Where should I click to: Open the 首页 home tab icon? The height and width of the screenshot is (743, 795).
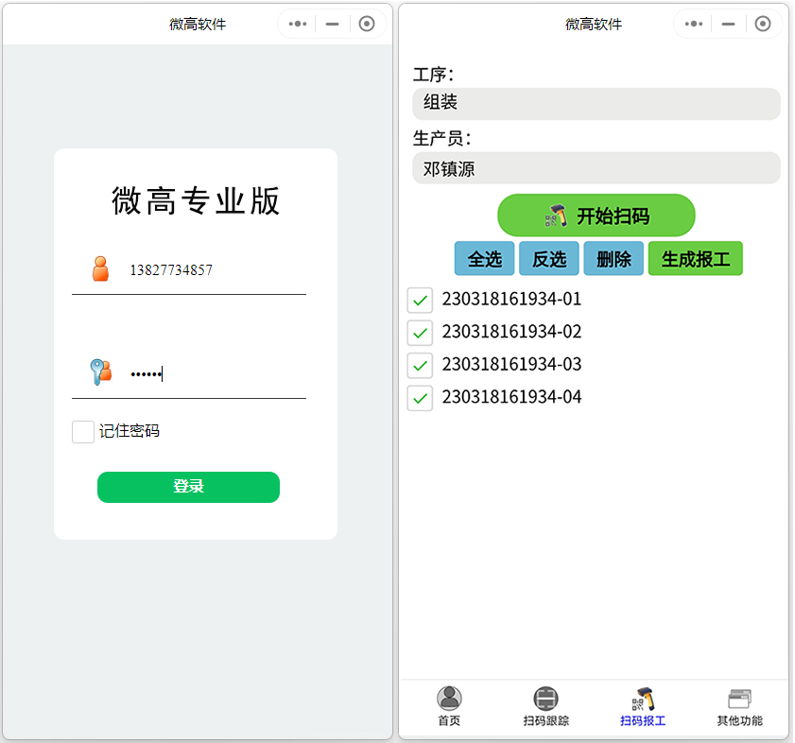coord(449,700)
